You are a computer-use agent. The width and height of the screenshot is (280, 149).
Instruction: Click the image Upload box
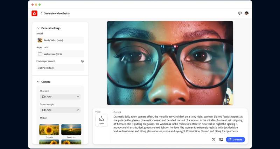point(101,120)
